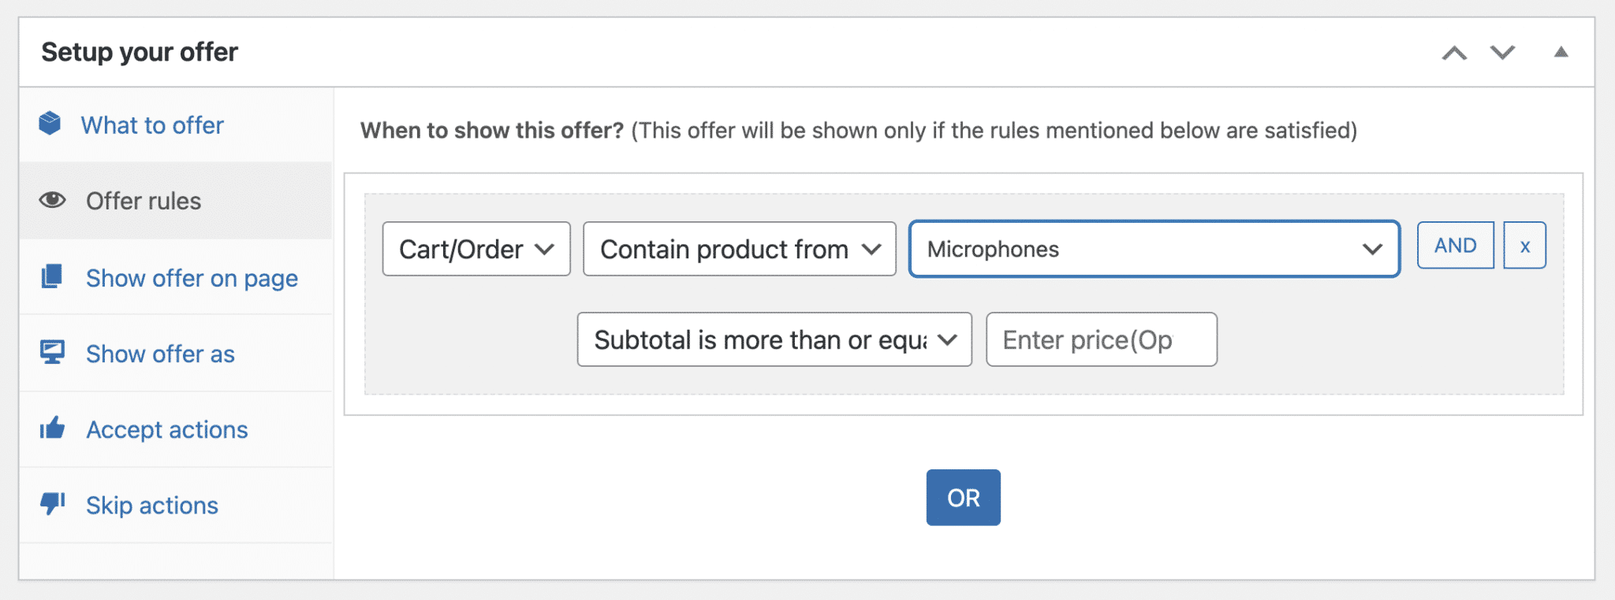Image resolution: width=1615 pixels, height=600 pixels.
Task: Click the thumbs-down icon beside Skip actions
Action: pyautogui.click(x=50, y=504)
